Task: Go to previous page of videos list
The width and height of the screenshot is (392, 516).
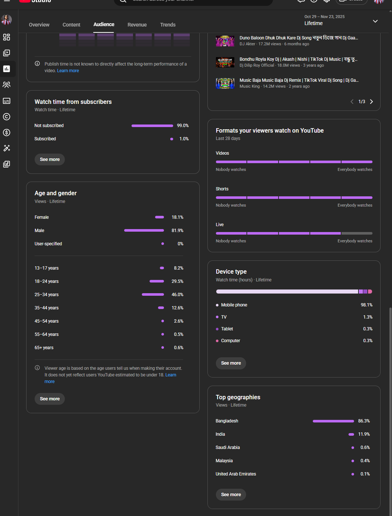Action: (352, 102)
